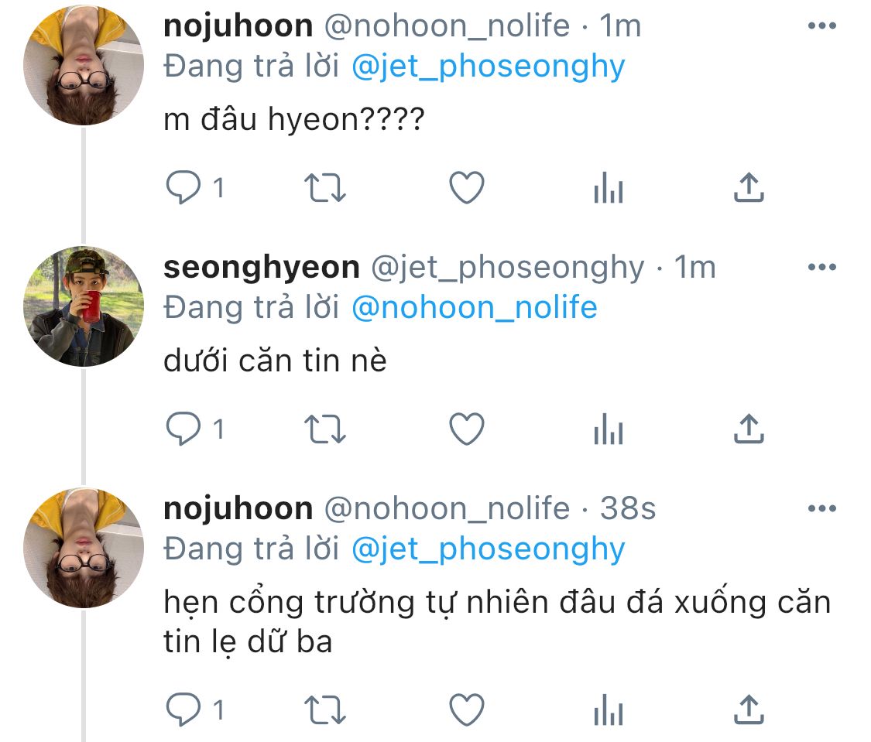The width and height of the screenshot is (871, 742).
Task: View analytics for "m đâu hyeon????" tweet
Action: pos(608,188)
